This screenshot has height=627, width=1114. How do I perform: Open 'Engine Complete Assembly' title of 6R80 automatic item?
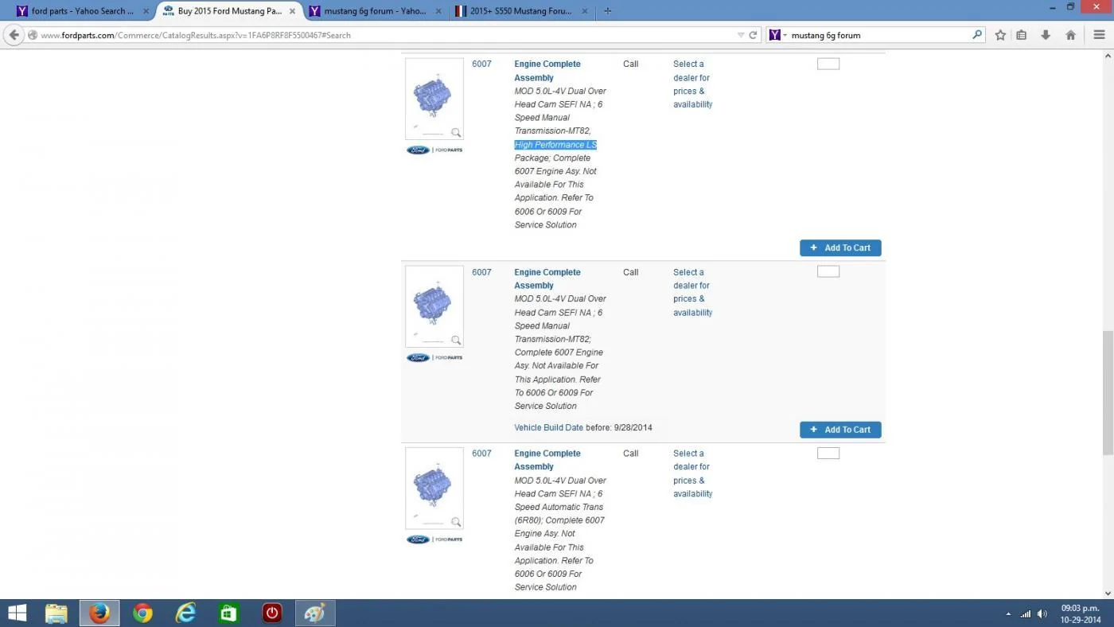click(x=547, y=460)
